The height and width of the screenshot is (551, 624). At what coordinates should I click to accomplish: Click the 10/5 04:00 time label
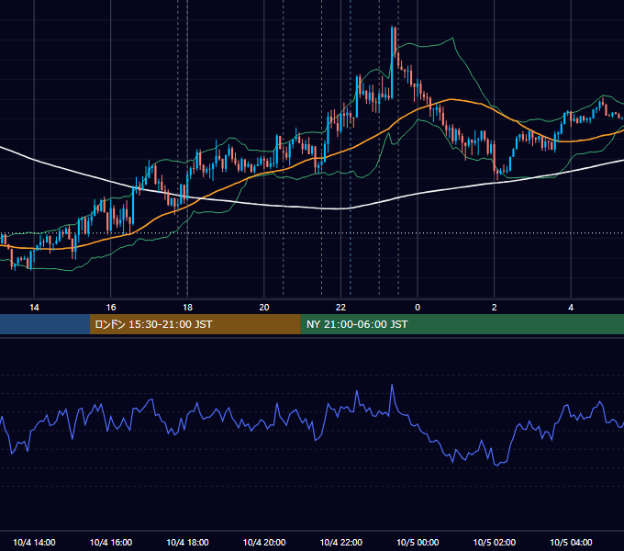click(x=571, y=542)
